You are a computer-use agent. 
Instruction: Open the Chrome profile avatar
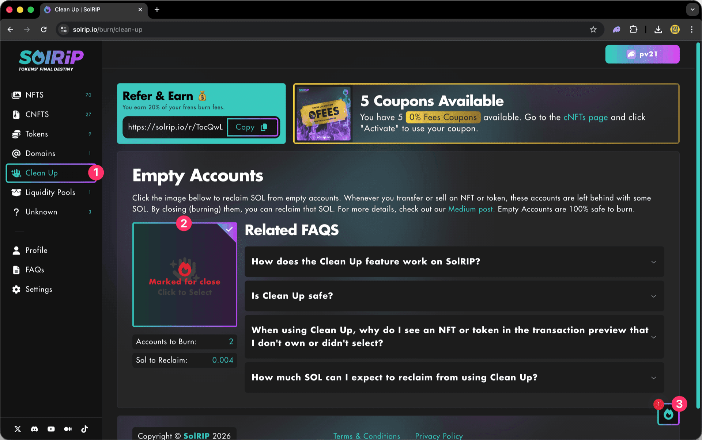(x=675, y=30)
